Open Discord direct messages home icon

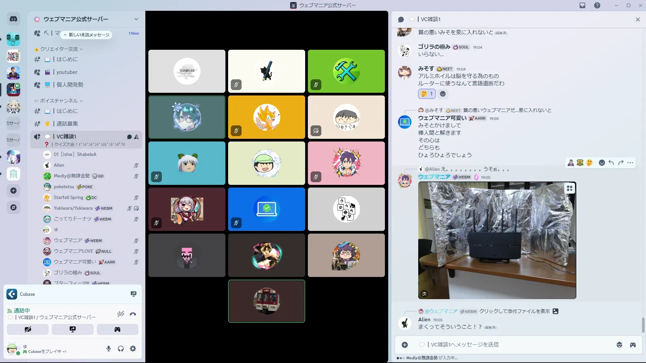pyautogui.click(x=13, y=19)
